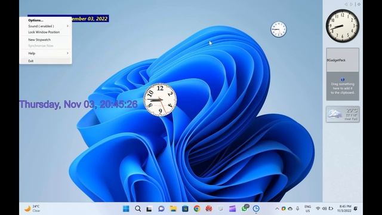
Task: Open Options... in the context menu
Action: pos(36,20)
